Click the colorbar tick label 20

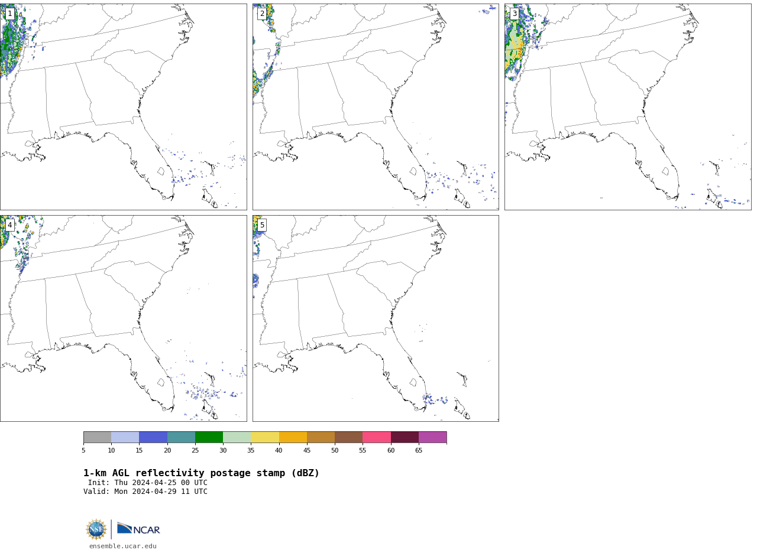tap(167, 451)
